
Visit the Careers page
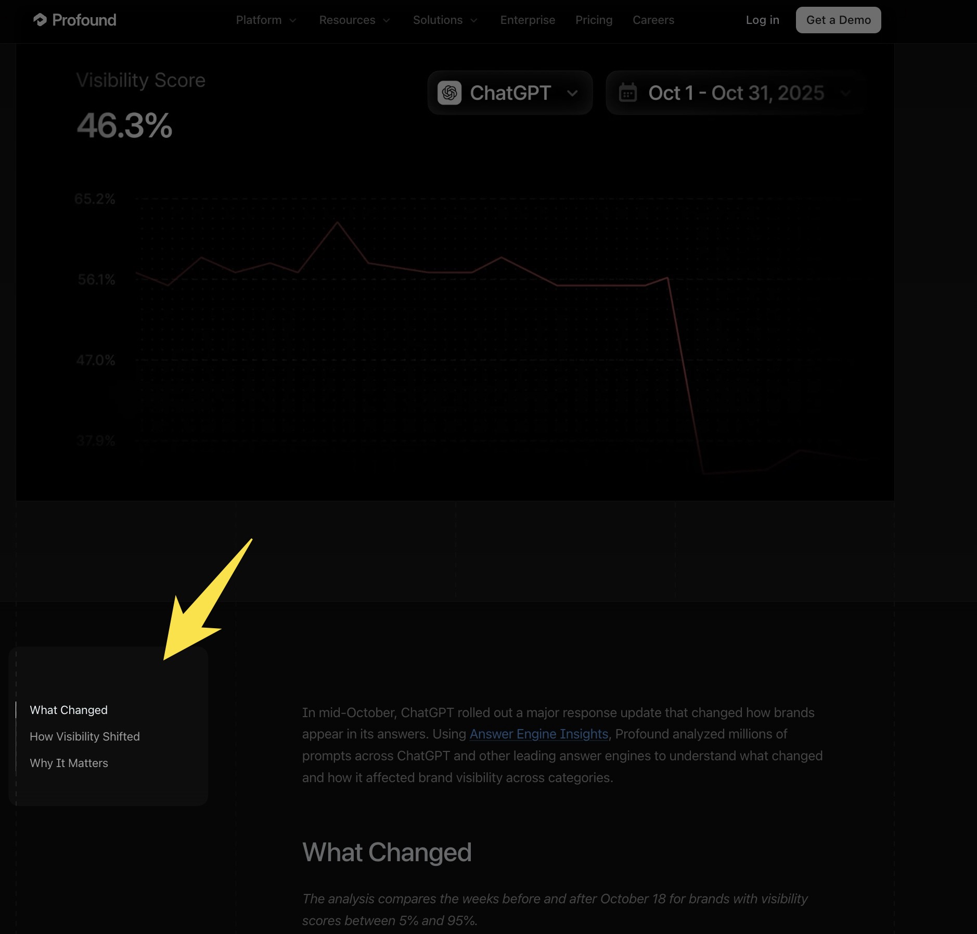[653, 20]
